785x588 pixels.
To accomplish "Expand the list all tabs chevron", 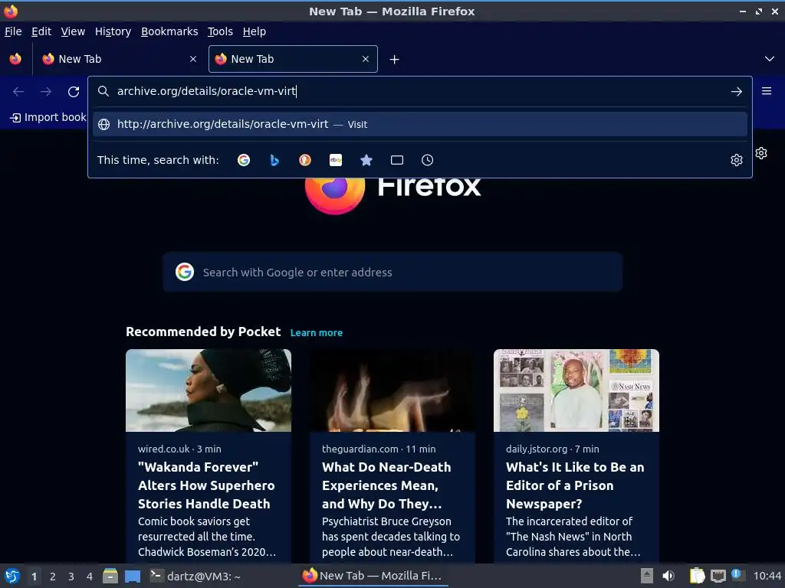I will coord(770,59).
